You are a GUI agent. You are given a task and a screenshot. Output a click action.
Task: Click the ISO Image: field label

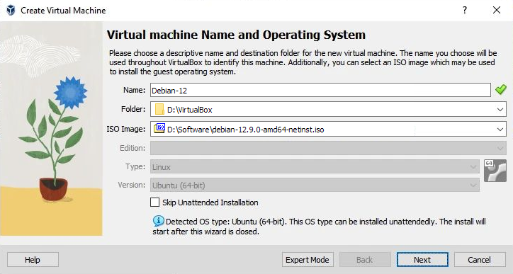[126, 129]
